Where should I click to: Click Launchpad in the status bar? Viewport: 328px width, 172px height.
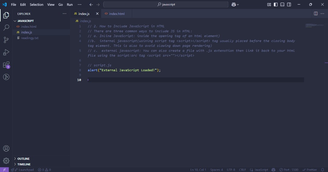(22, 170)
